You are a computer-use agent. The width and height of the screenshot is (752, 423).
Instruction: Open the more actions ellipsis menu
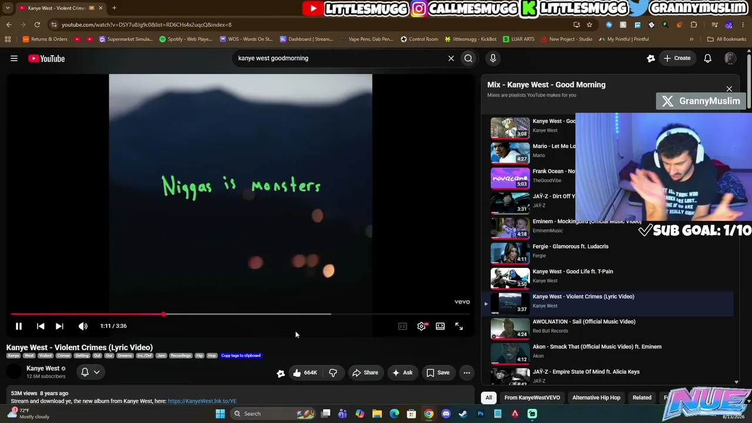(x=466, y=372)
